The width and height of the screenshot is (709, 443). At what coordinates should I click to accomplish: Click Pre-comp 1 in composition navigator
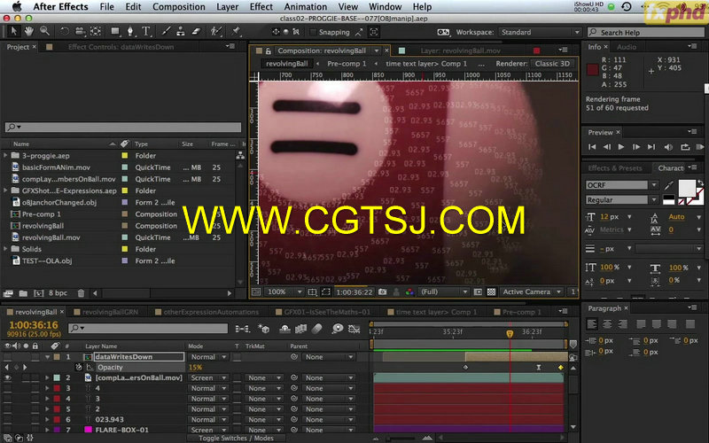[x=347, y=64]
